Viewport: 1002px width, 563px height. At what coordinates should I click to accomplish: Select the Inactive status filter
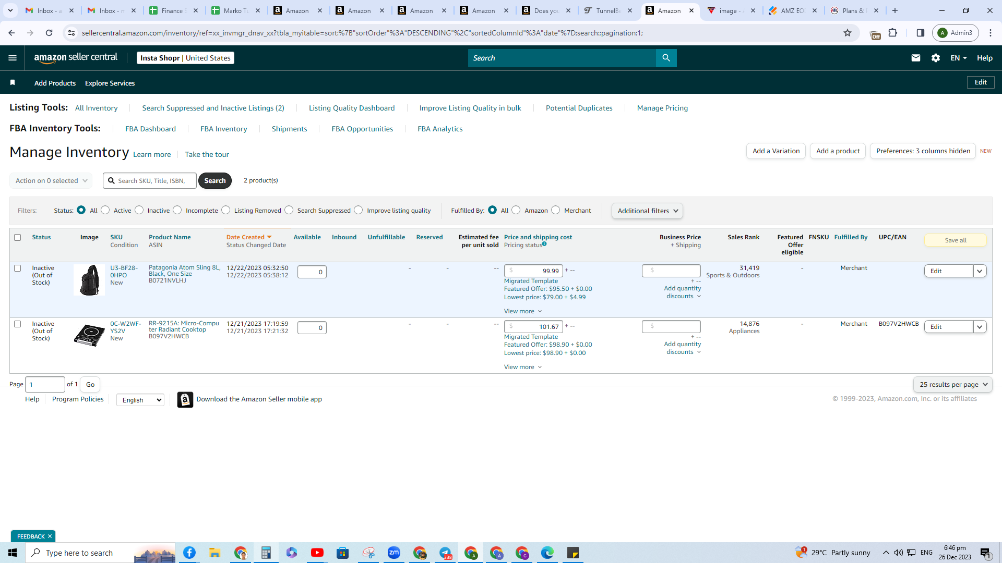(139, 210)
